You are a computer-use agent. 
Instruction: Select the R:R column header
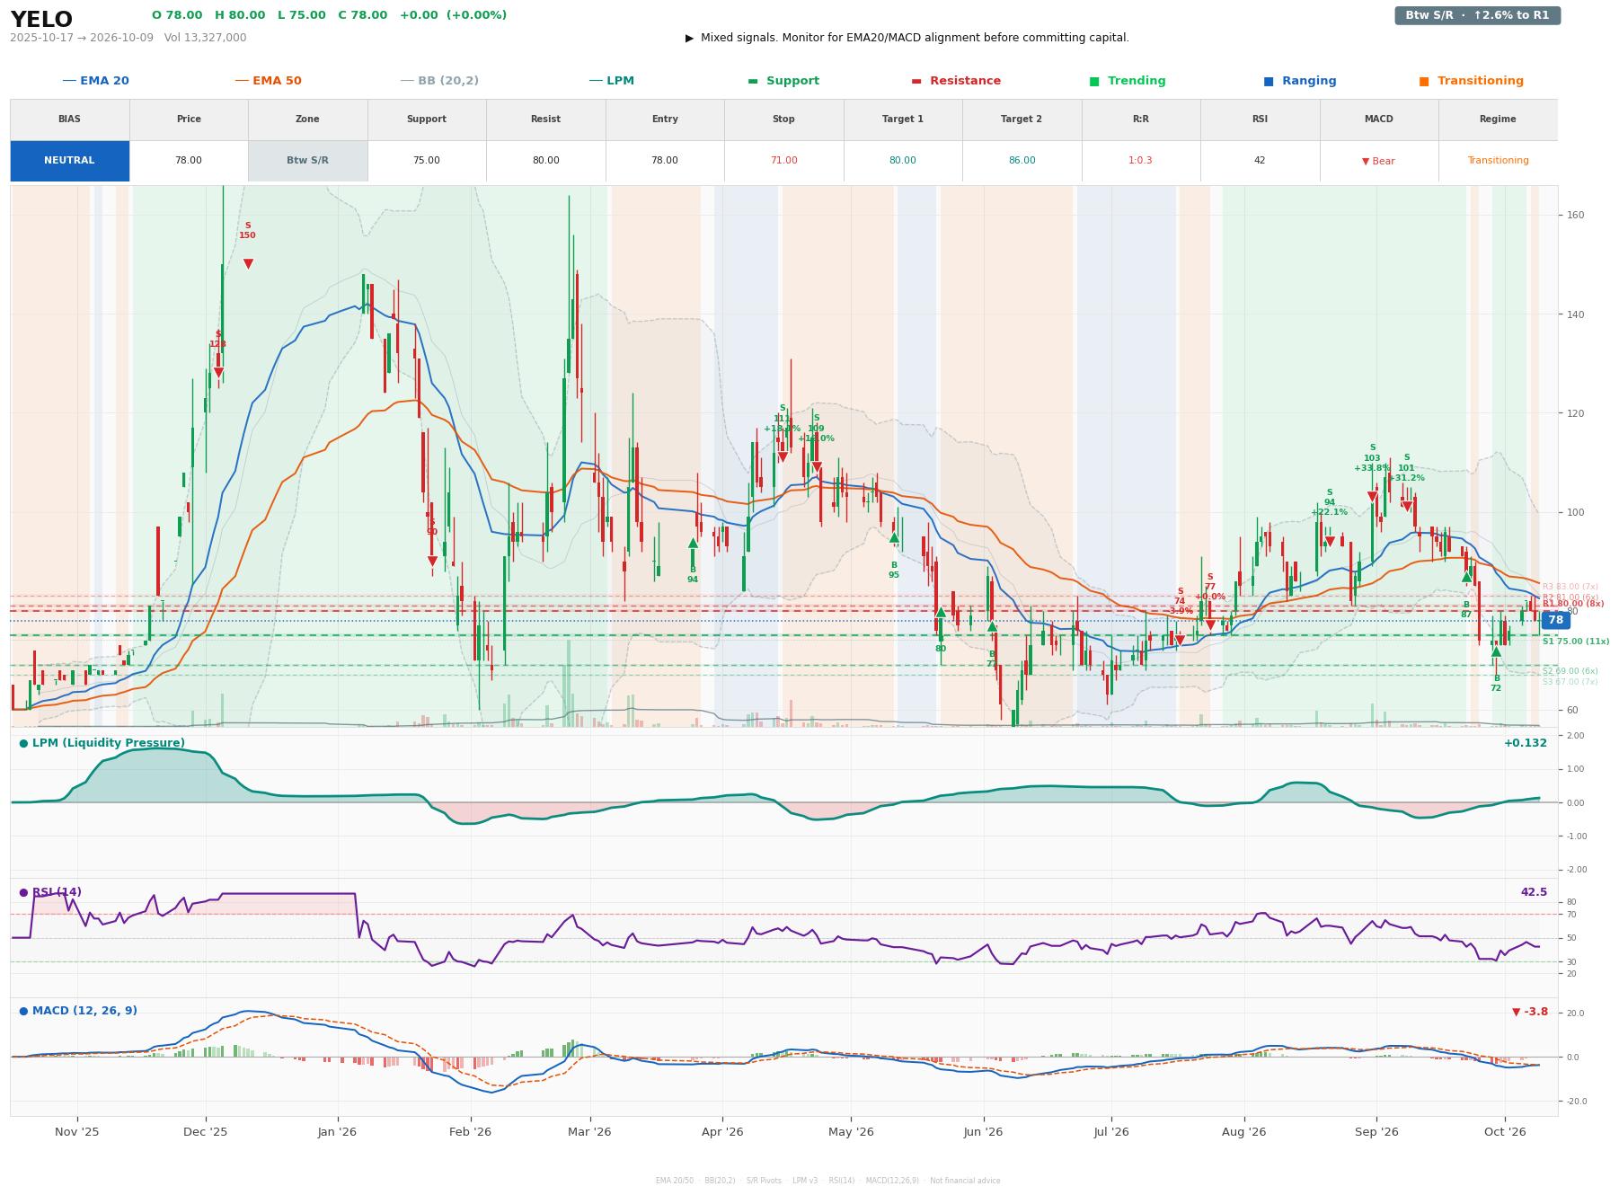1141,119
